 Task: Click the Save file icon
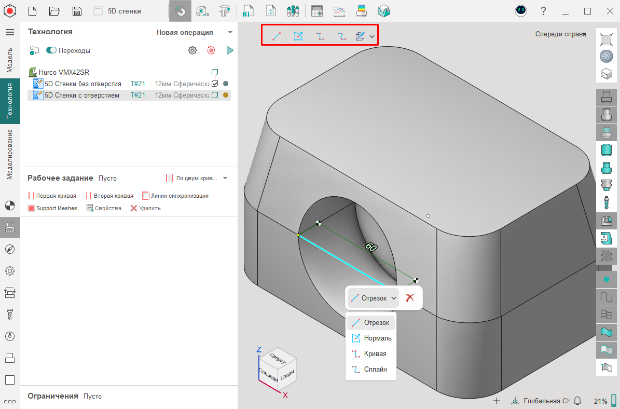pyautogui.click(x=77, y=11)
